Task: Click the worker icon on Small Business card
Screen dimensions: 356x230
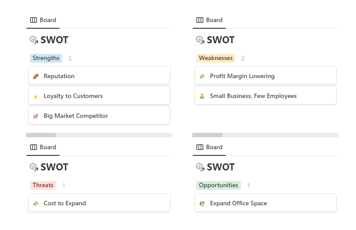Action: [x=202, y=96]
